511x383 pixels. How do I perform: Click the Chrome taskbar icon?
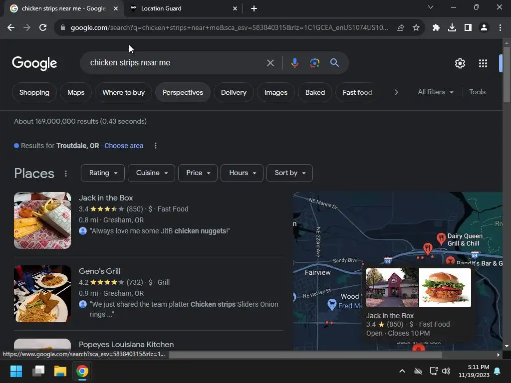coord(82,371)
